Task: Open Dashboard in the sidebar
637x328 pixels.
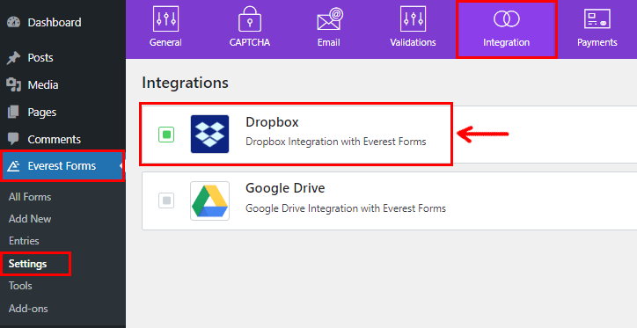Action: coord(55,22)
